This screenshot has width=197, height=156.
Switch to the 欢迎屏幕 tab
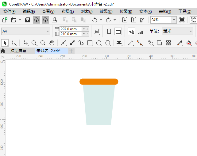[18, 51]
